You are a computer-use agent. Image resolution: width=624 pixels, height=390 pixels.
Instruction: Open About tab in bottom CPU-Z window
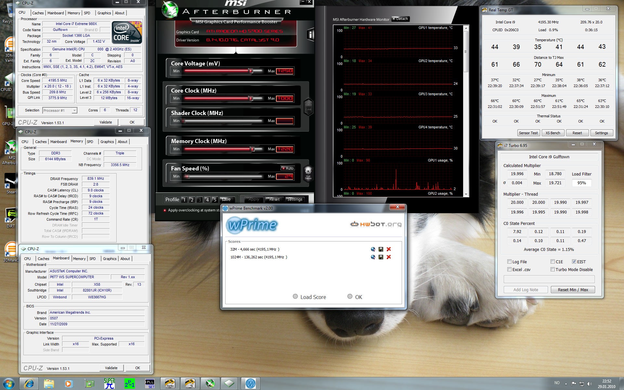point(125,259)
